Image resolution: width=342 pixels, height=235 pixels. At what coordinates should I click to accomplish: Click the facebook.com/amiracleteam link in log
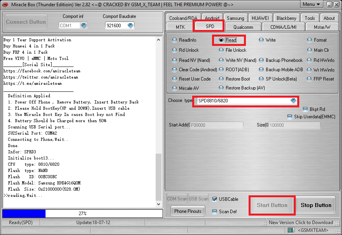point(42,71)
